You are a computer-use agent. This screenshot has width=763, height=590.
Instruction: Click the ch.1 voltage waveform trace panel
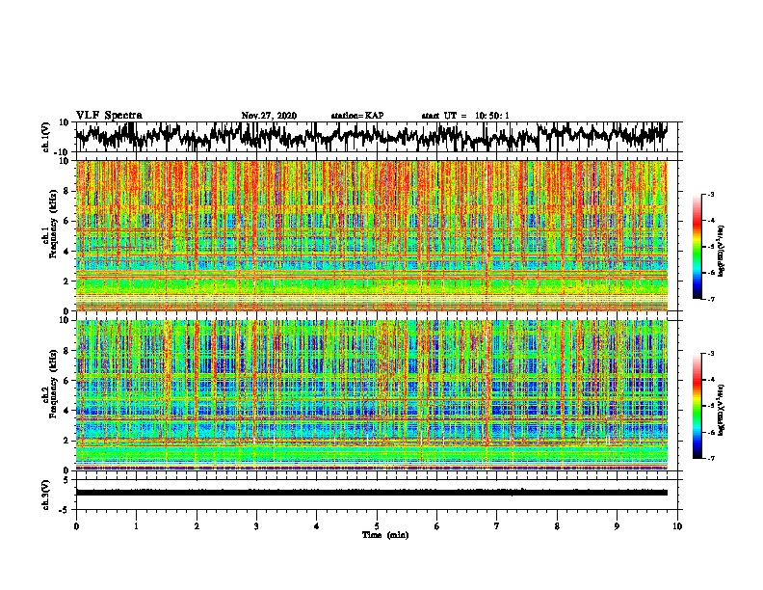379,137
